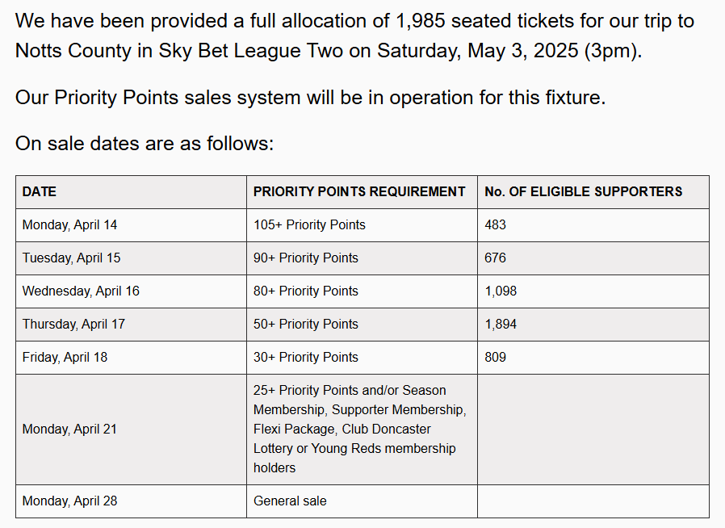
Task: Click the 25+ Priority Points membership paragraph
Action: pos(360,430)
